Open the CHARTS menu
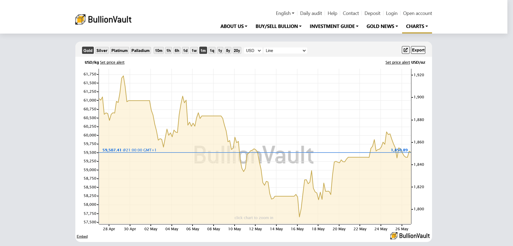Viewport: 513px width, 246px height. 417,26
